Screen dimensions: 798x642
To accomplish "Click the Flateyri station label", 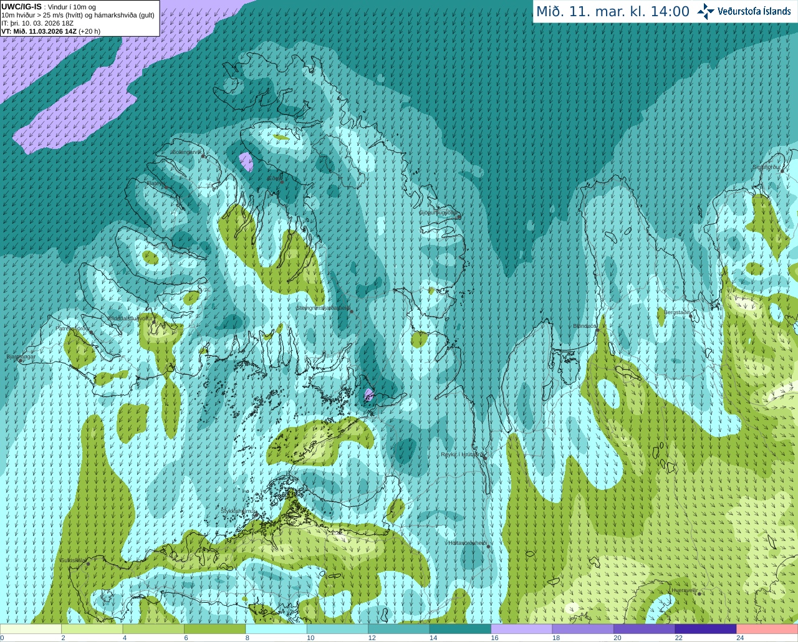I will click(x=156, y=183).
